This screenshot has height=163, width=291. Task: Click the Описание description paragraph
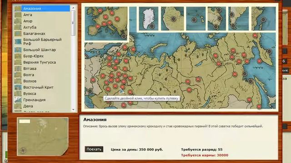pyautogui.click(x=173, y=126)
